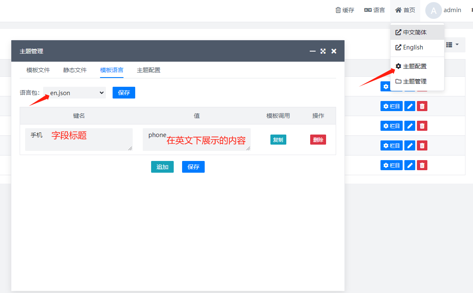Click the red 删除 button

318,140
